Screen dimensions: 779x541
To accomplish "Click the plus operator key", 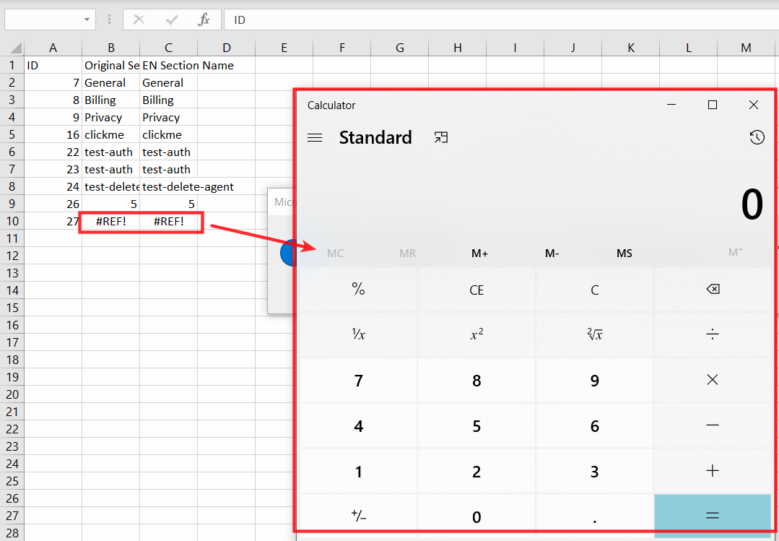I will point(713,471).
